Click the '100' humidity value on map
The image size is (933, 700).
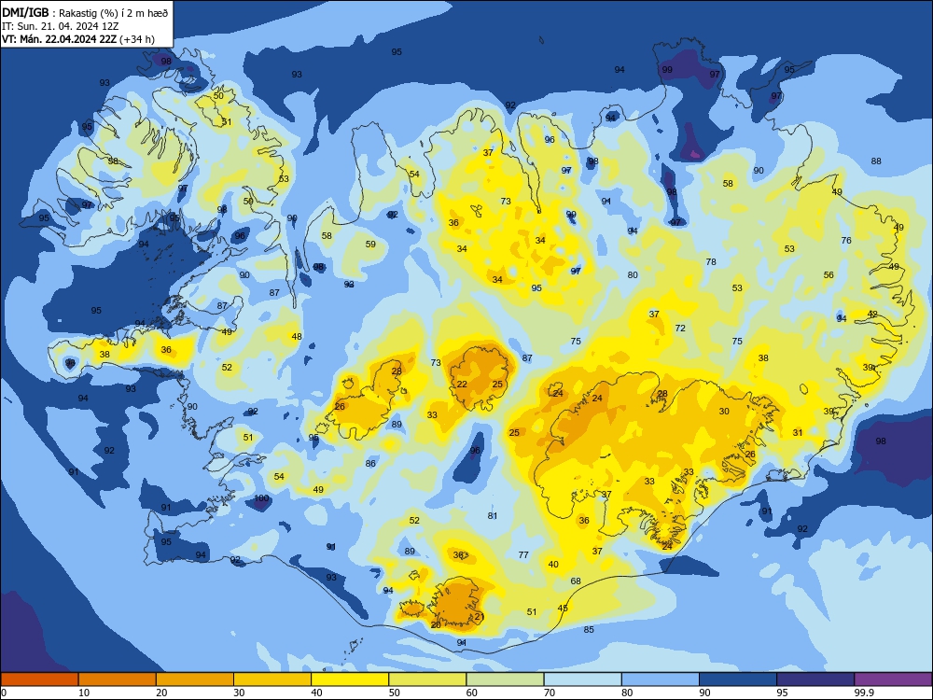[x=262, y=498]
